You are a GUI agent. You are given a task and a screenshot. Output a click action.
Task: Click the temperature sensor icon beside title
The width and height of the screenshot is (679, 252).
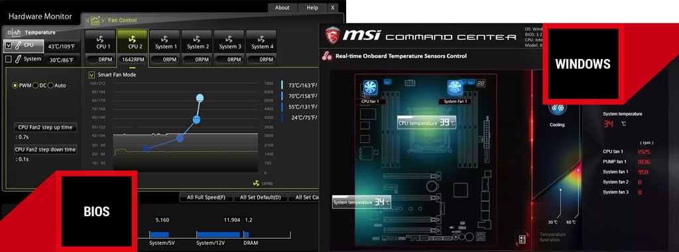click(x=327, y=56)
